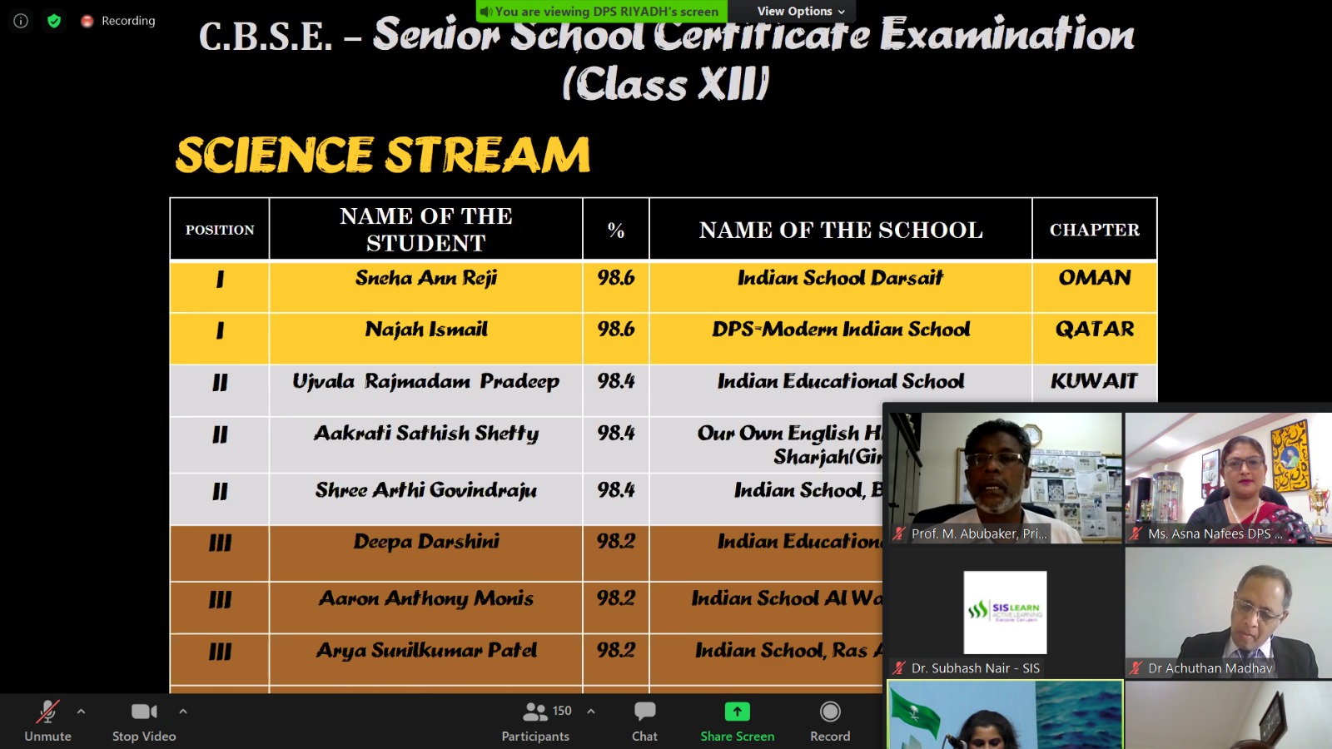
Task: Select Dr Achuthan Madhav video tile
Action: [1229, 613]
